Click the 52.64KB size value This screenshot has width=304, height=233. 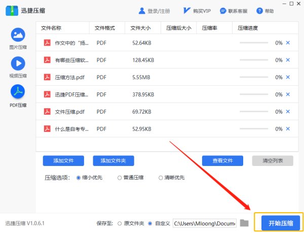142,43
